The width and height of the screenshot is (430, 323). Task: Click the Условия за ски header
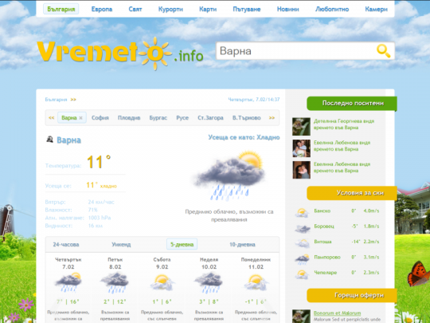point(352,193)
